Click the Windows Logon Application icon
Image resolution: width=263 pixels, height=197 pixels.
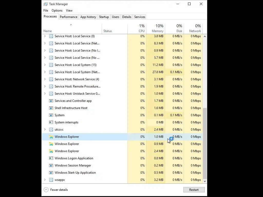pos(51,158)
